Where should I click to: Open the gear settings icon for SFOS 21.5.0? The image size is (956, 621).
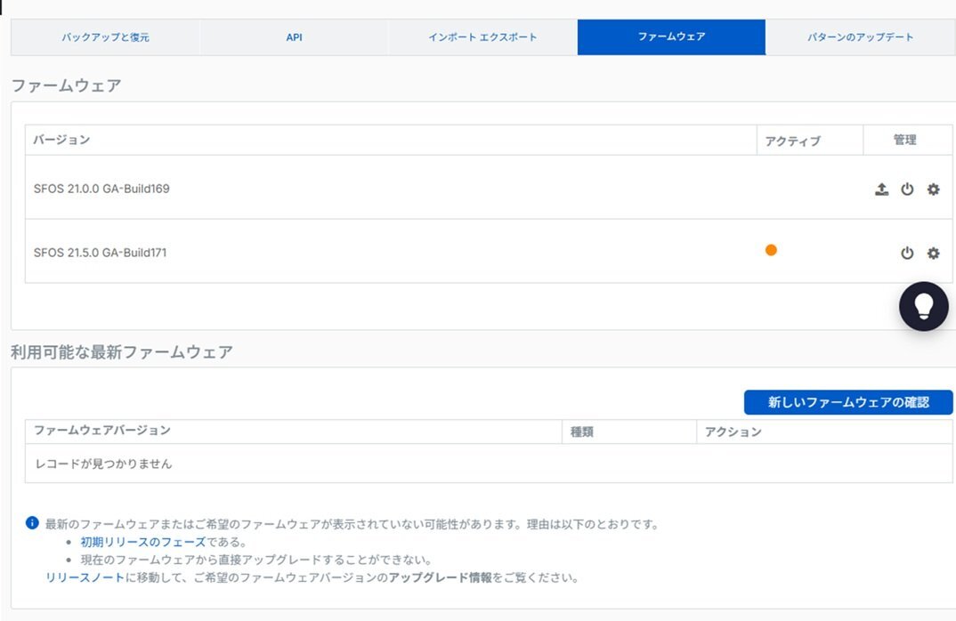(x=933, y=253)
